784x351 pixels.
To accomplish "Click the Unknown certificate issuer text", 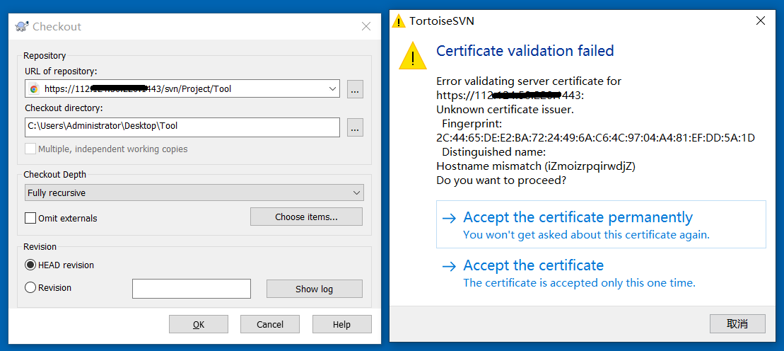I will (505, 110).
